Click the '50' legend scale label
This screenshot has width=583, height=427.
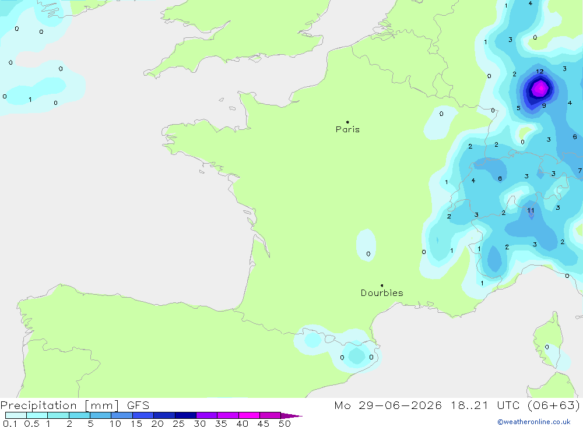coord(285,424)
